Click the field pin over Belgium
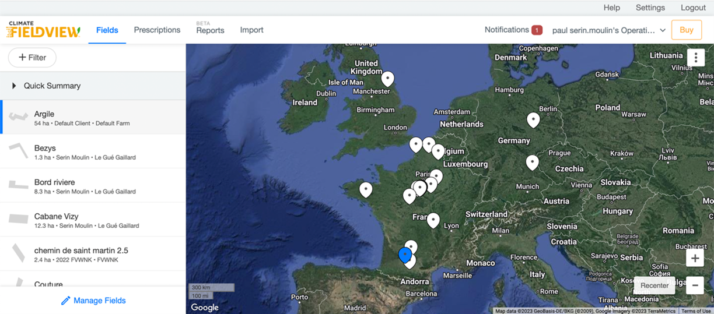 tap(438, 151)
